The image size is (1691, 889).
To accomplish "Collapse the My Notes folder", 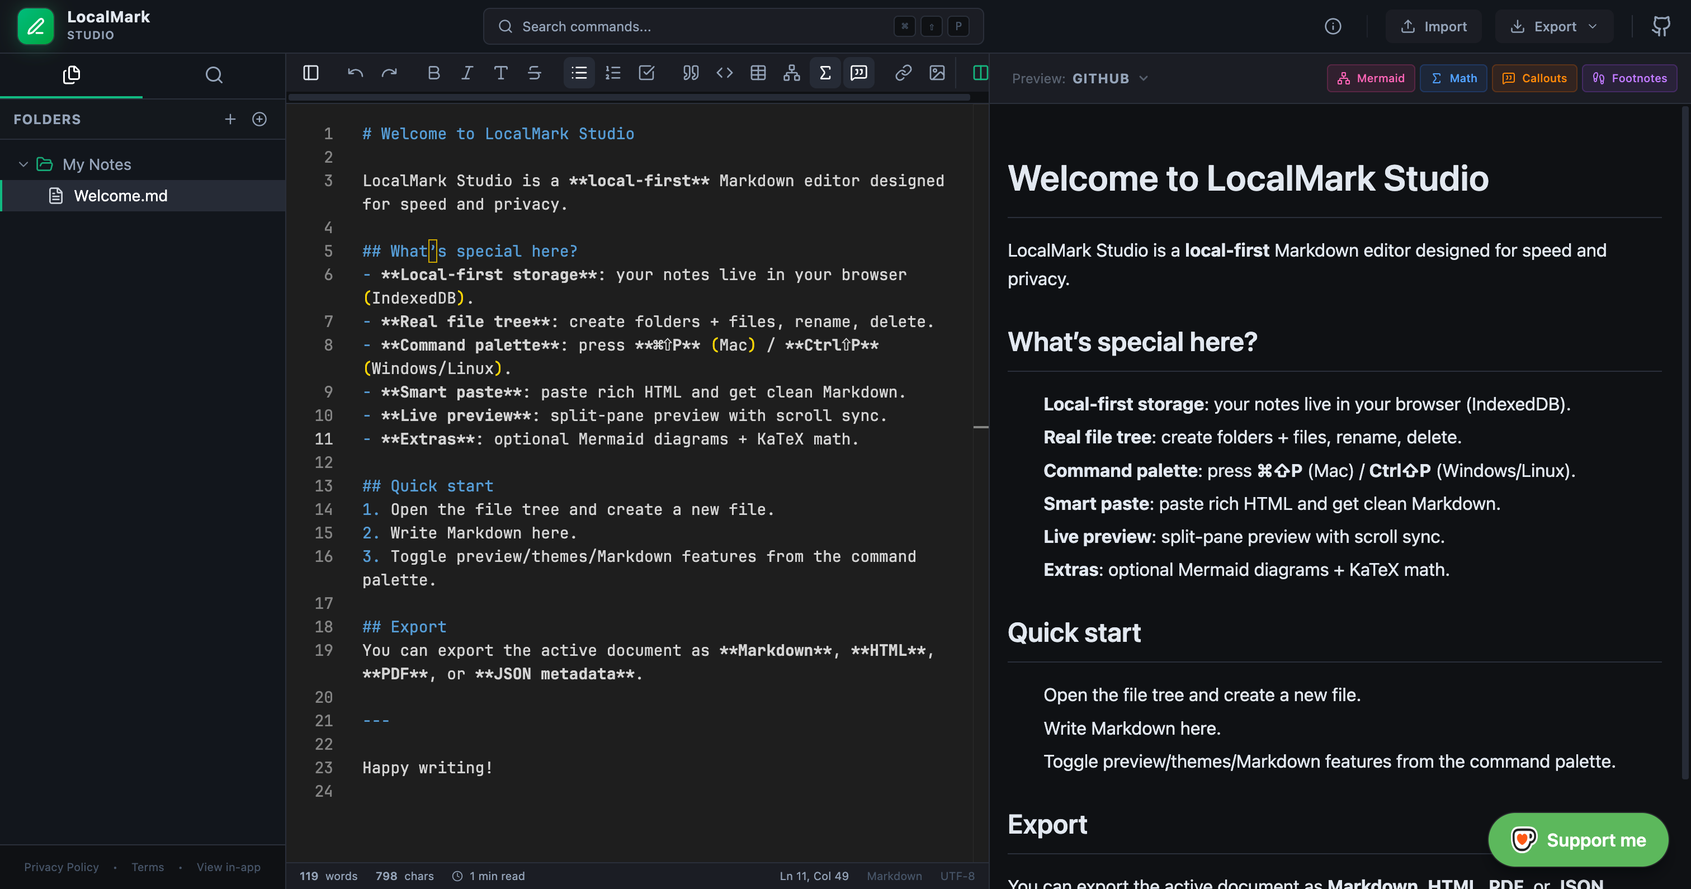I will click(x=23, y=164).
